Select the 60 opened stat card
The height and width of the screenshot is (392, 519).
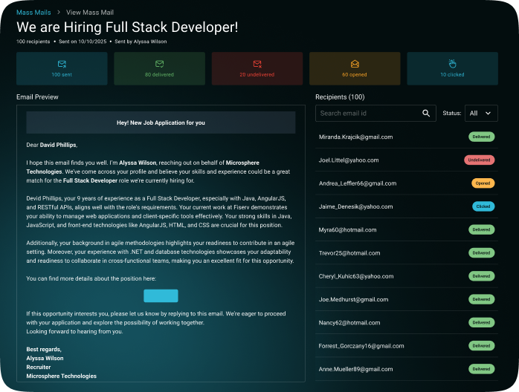click(x=355, y=68)
